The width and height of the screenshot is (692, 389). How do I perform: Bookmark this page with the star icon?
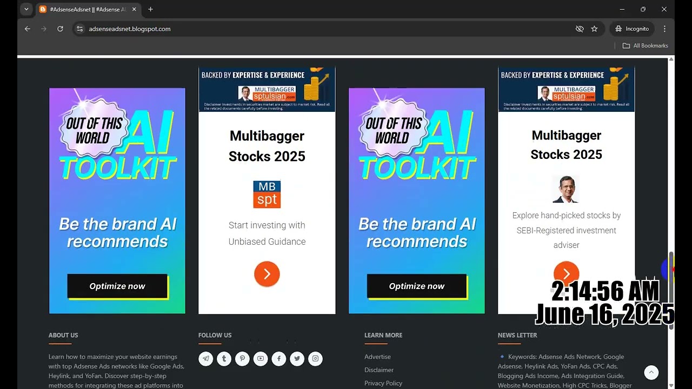pyautogui.click(x=594, y=29)
